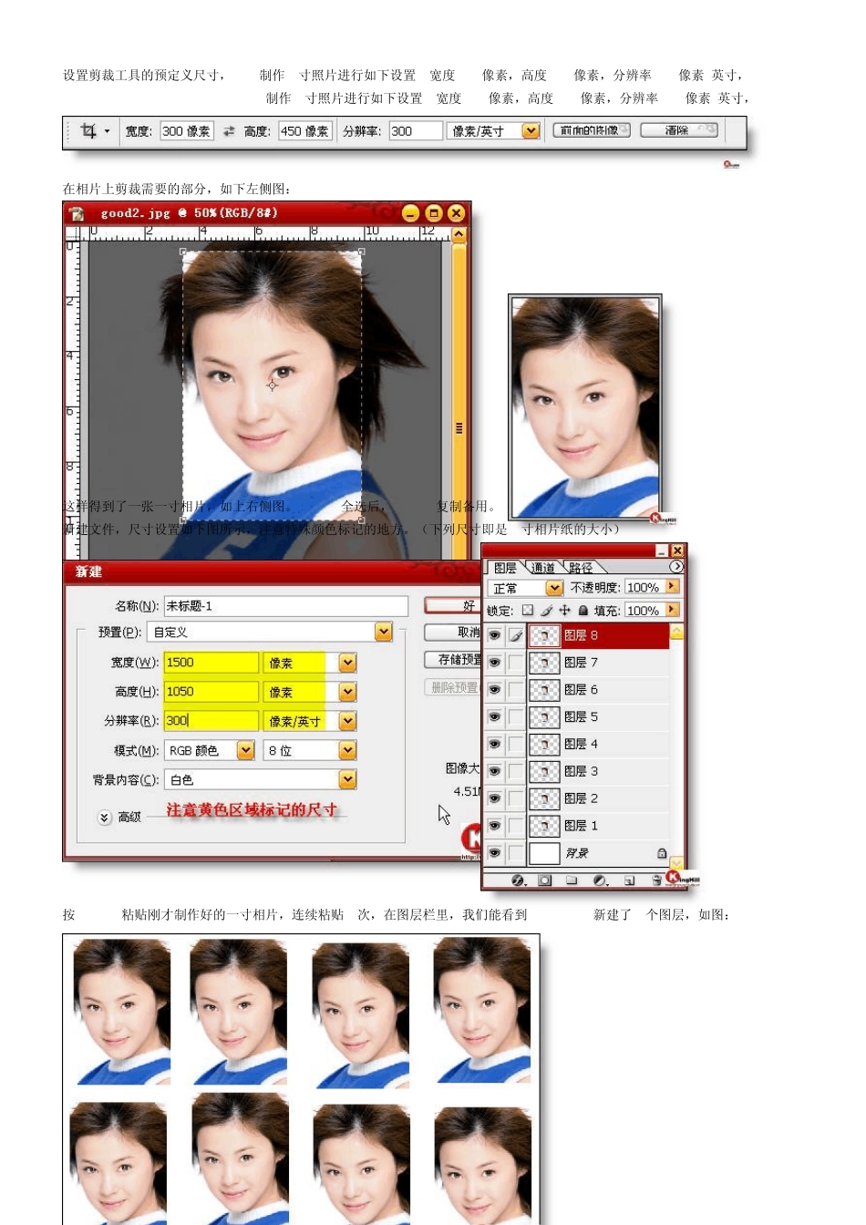Open the crop tool preset picker arrow
This screenshot has width=866, height=1225.
(x=107, y=132)
